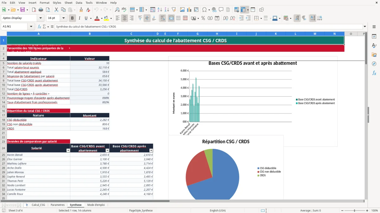Image resolution: width=380 pixels, height=213 pixels.
Task: Click the Format as Percent icon
Action: 203,18
